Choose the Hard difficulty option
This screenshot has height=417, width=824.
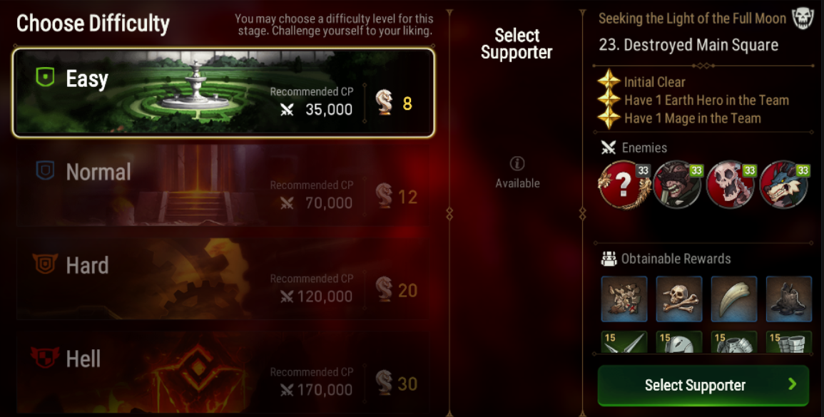(224, 279)
